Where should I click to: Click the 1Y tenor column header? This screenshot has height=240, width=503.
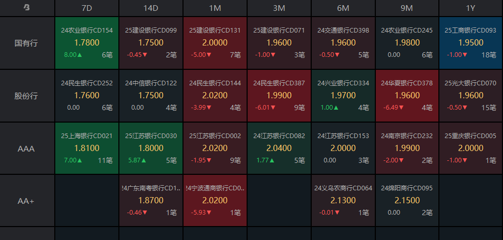[x=470, y=8]
